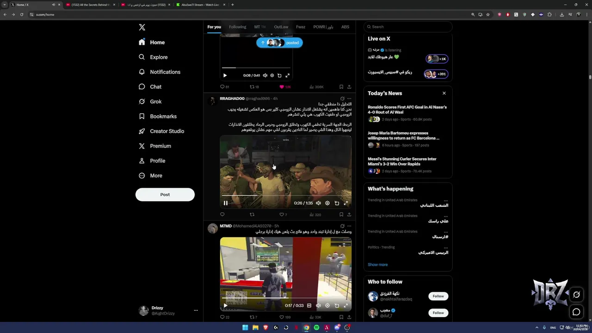Open Profile in sidebar
592x333 pixels.
(152, 160)
